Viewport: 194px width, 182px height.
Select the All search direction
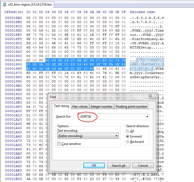point(127,131)
